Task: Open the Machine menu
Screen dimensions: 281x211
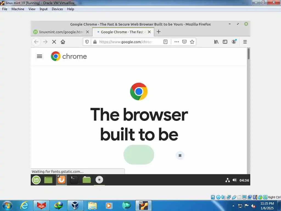Action: 18,9
